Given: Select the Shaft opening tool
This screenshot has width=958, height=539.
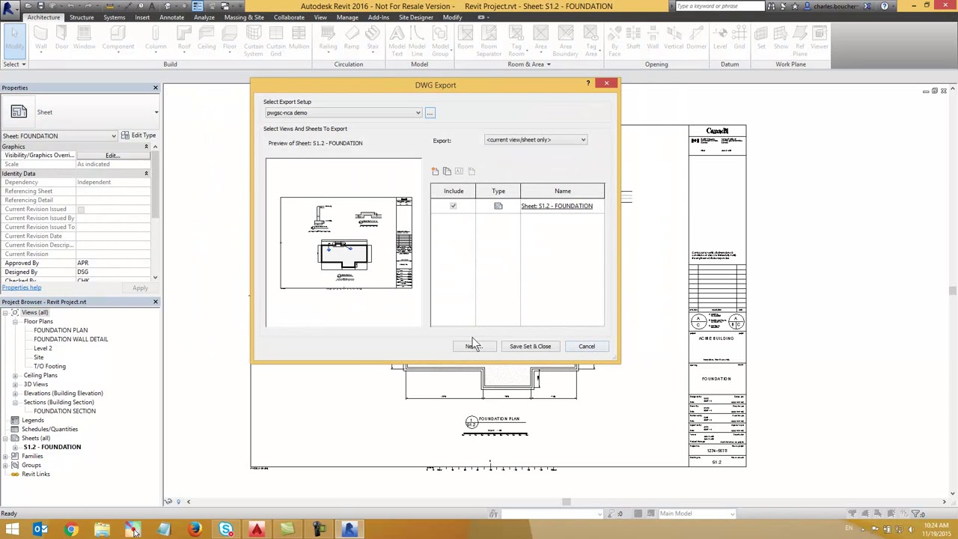Looking at the screenshot, I should (x=633, y=39).
